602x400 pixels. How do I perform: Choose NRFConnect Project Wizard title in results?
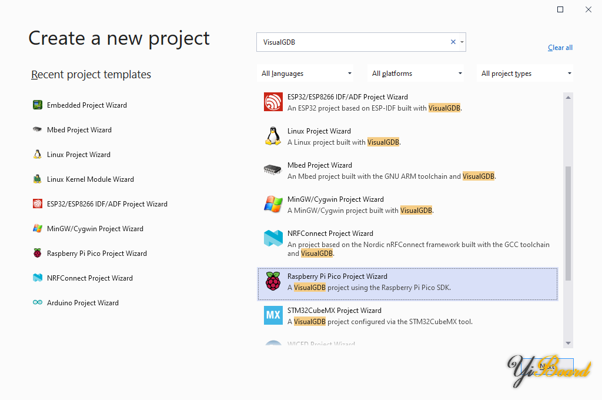click(x=330, y=234)
